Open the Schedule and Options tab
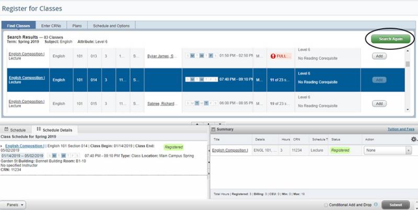The image size is (418, 210). click(x=111, y=25)
